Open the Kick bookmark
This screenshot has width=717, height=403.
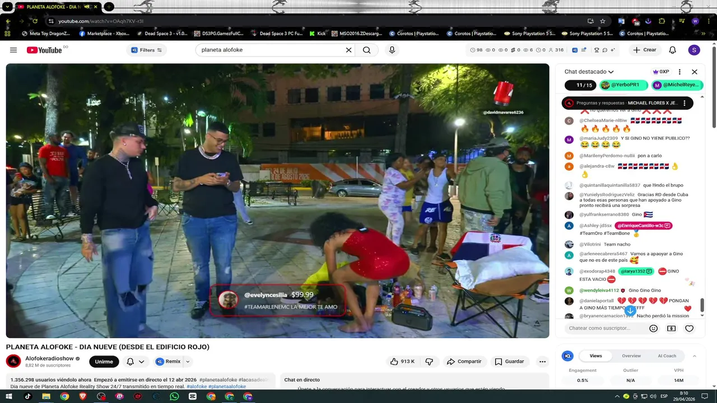(317, 34)
